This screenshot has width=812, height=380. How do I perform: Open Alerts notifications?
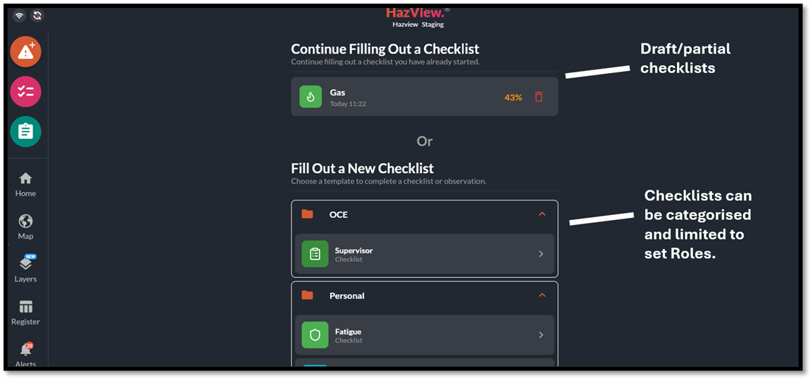click(x=25, y=355)
